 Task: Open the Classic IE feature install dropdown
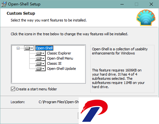click(40, 63)
